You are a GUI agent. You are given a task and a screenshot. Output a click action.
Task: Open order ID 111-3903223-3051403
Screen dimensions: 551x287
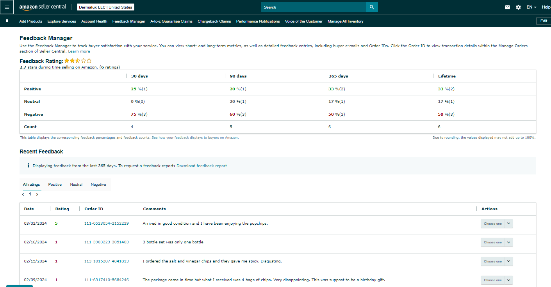pos(107,242)
